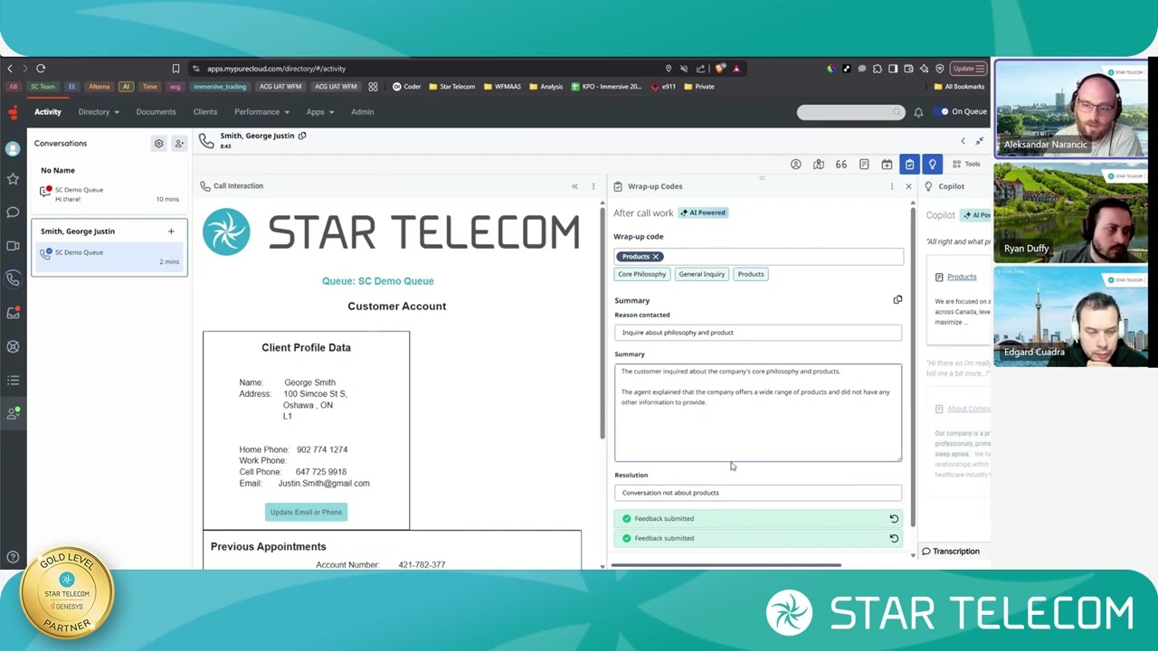Open the inbox icon with orange badge

click(x=13, y=313)
